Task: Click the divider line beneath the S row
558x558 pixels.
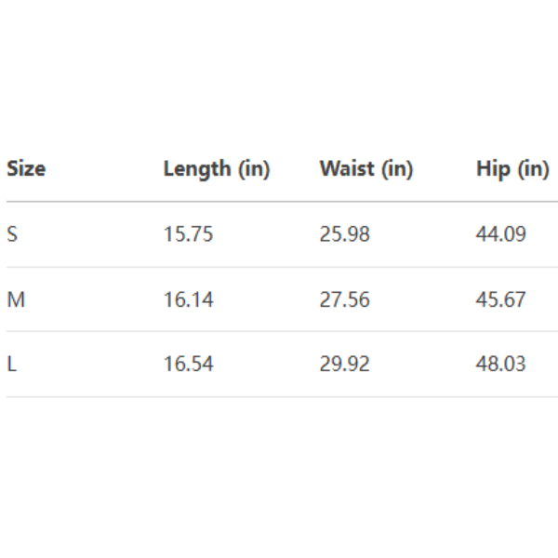Action: [279, 267]
